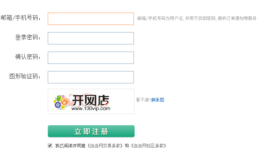Toggle the terms agreement checkbox

pyautogui.click(x=50, y=146)
